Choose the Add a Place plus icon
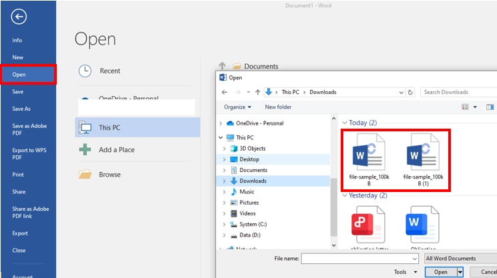 pos(85,149)
